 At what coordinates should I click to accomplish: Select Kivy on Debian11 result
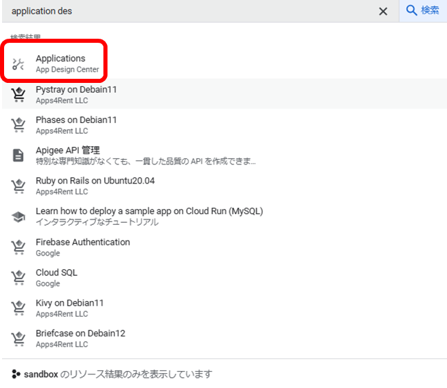(225, 307)
